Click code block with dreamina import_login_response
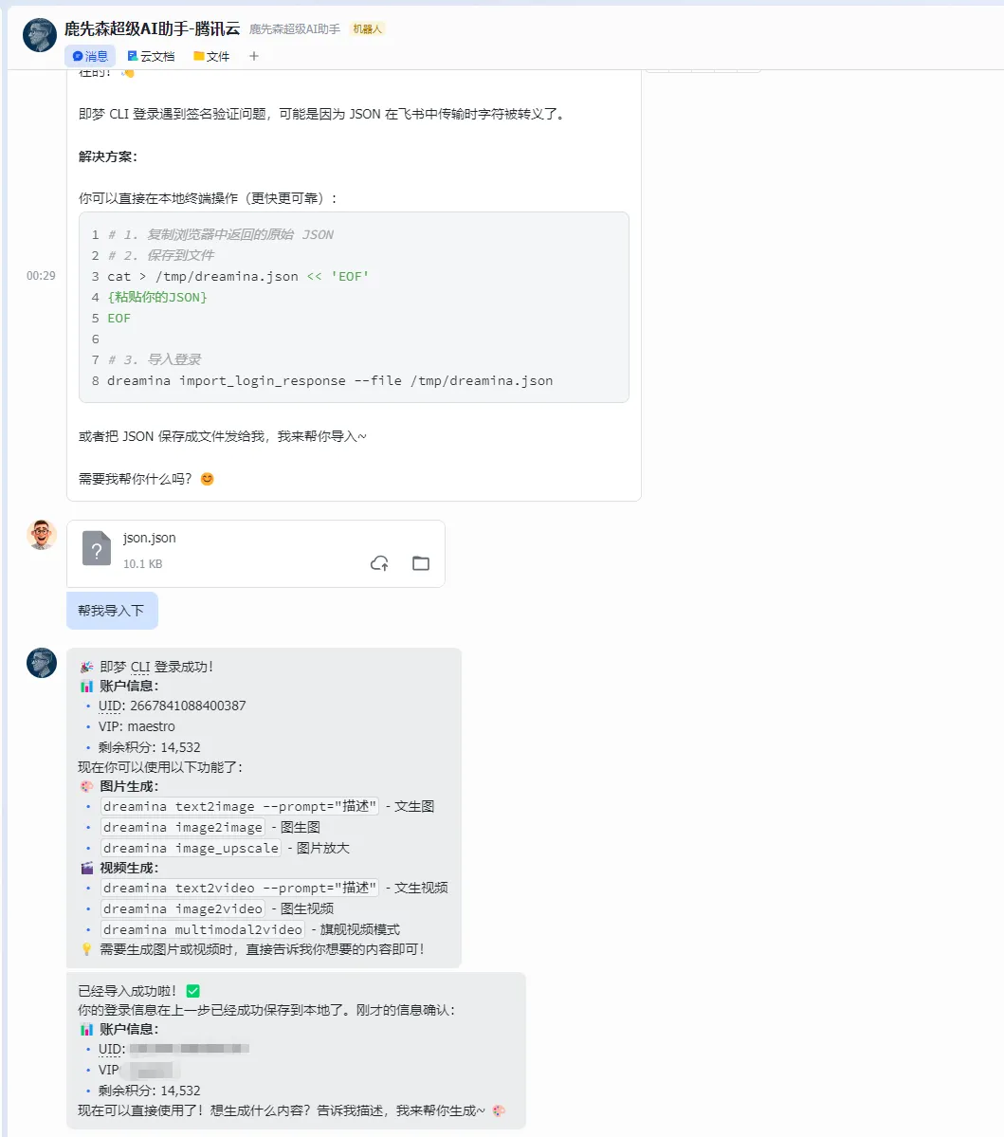Image resolution: width=1004 pixels, height=1137 pixels. tap(354, 307)
